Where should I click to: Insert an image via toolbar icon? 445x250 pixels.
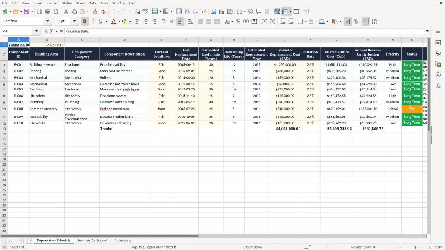[x=213, y=11]
